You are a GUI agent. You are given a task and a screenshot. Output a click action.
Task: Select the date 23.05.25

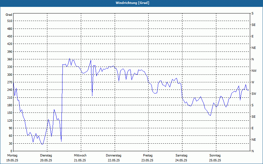[147, 160]
